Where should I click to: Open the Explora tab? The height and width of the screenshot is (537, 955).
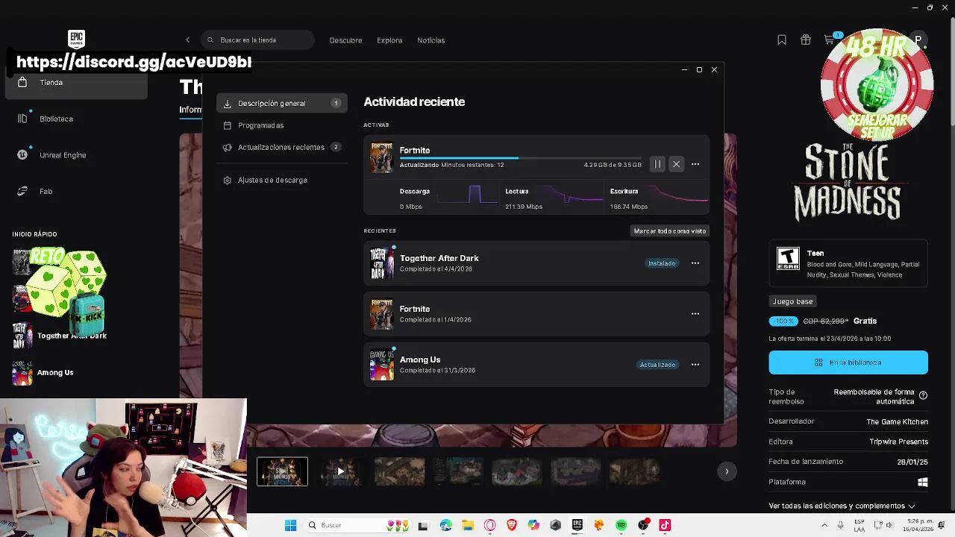(x=389, y=40)
